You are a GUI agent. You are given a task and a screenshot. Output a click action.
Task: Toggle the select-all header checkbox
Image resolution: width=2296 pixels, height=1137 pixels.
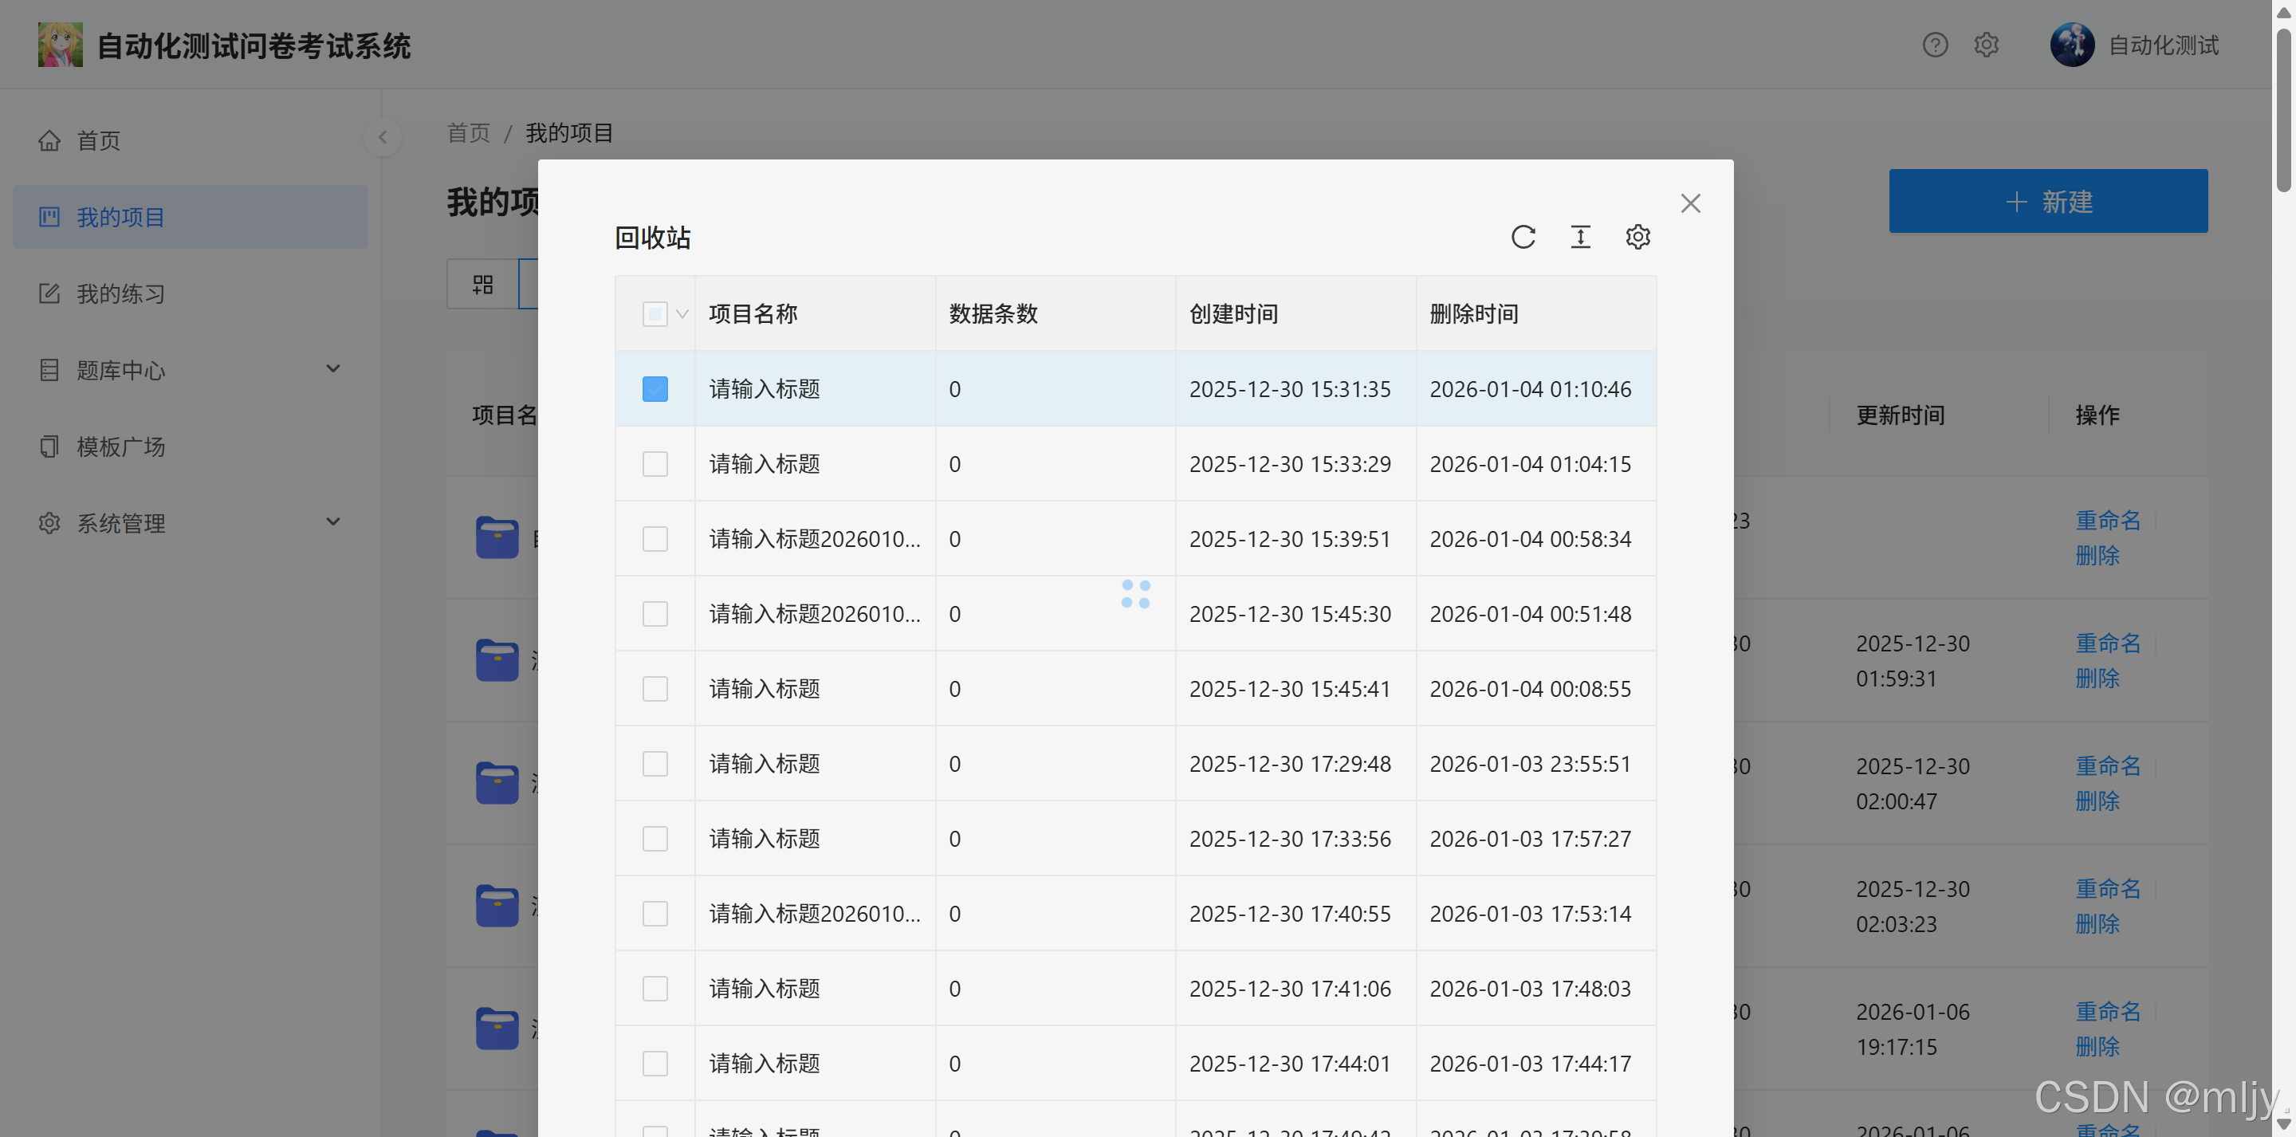(655, 315)
